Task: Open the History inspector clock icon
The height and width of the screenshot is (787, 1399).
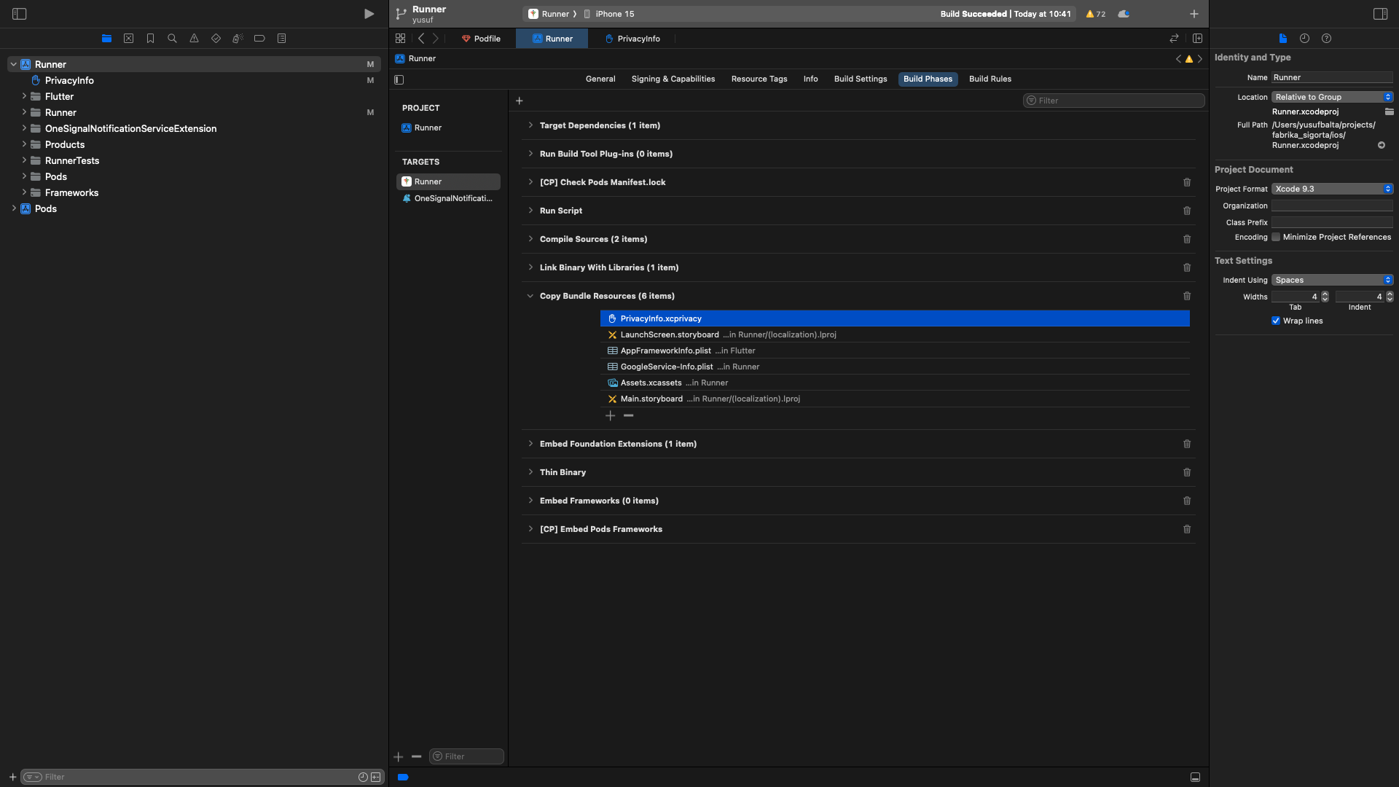Action: [1304, 39]
